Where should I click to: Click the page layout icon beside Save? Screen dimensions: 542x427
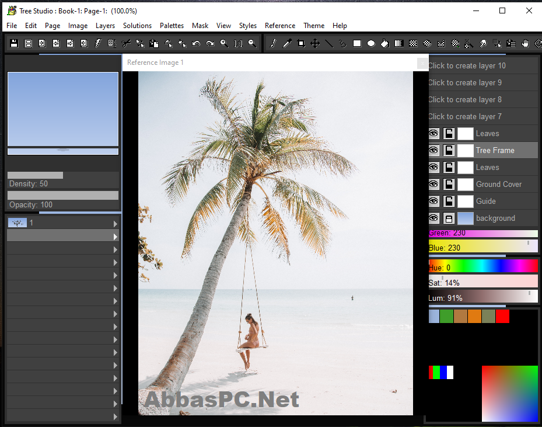tap(28, 43)
